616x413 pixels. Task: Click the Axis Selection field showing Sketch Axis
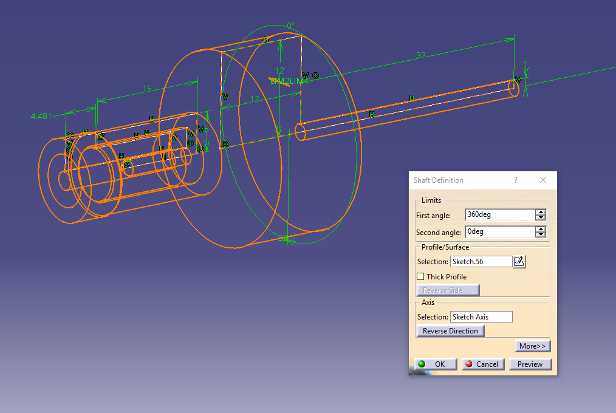point(481,316)
